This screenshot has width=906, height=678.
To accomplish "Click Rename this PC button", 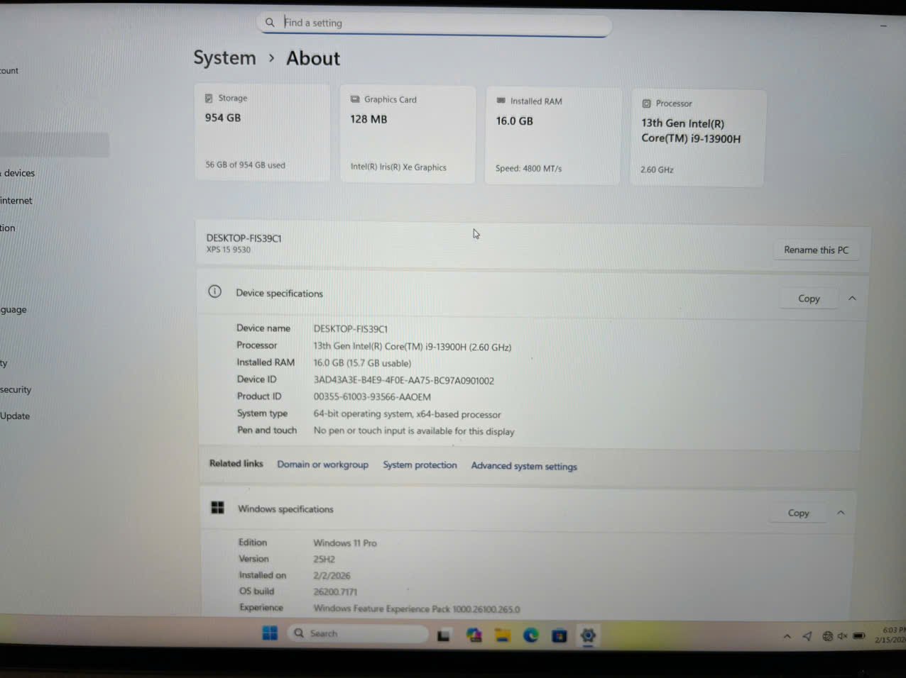I will (816, 250).
